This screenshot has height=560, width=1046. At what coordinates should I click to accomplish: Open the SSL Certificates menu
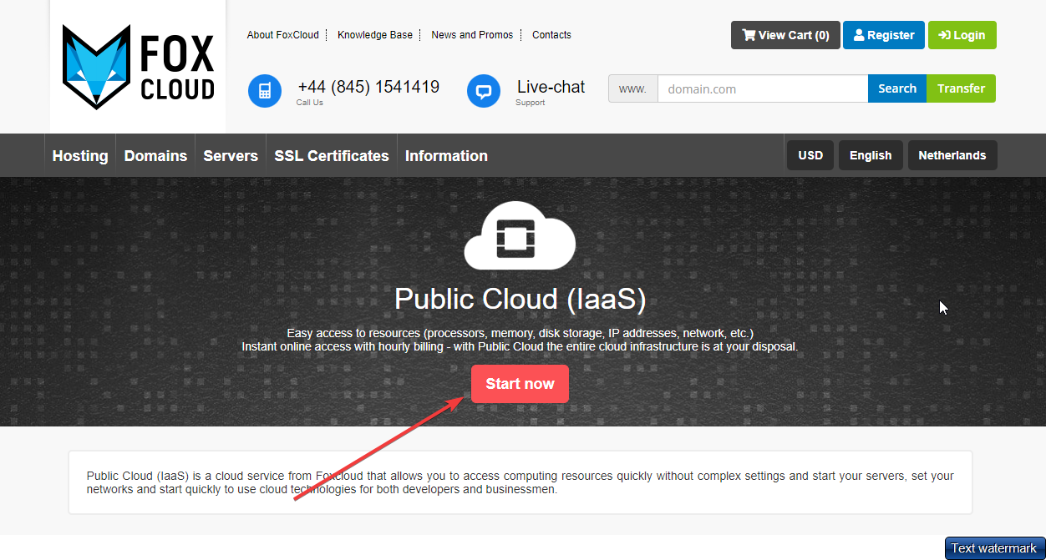[x=332, y=156]
